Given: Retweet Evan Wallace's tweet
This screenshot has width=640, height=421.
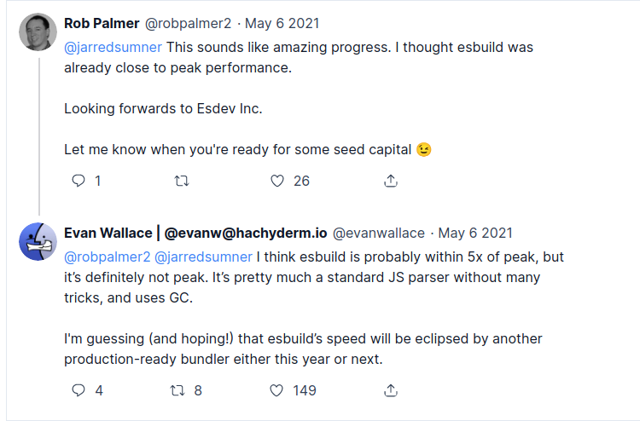Looking at the screenshot, I should tap(178, 390).
